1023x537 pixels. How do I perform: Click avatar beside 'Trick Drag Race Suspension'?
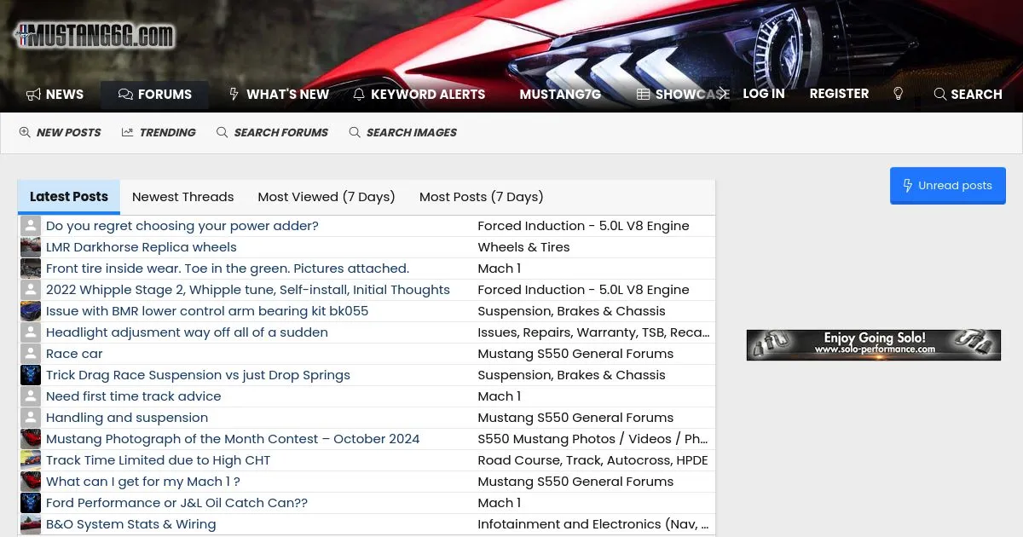[x=31, y=375]
